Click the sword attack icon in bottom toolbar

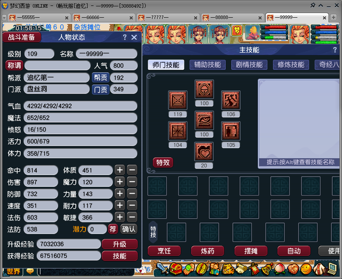pyautogui.click(x=162, y=268)
